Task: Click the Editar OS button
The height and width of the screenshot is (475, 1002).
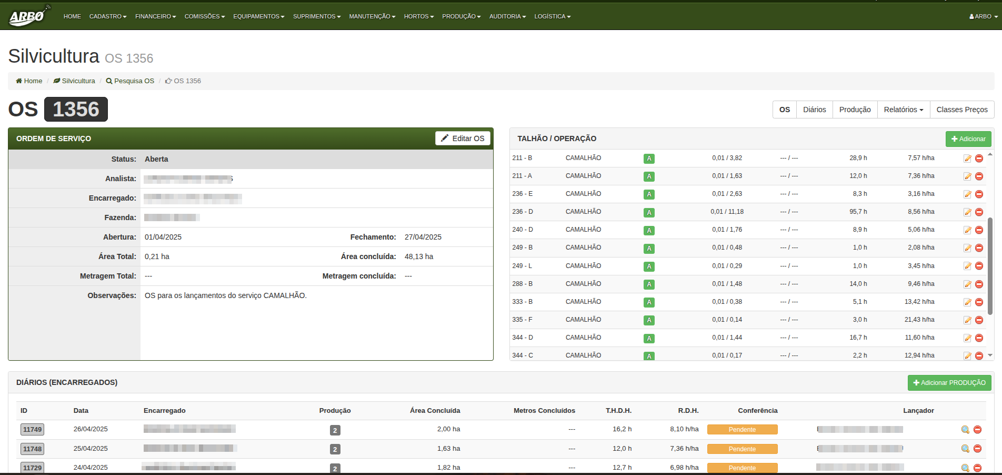Action: click(463, 138)
